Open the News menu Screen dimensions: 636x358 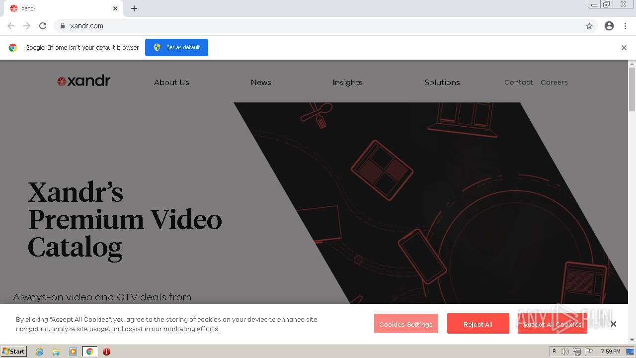tap(261, 83)
